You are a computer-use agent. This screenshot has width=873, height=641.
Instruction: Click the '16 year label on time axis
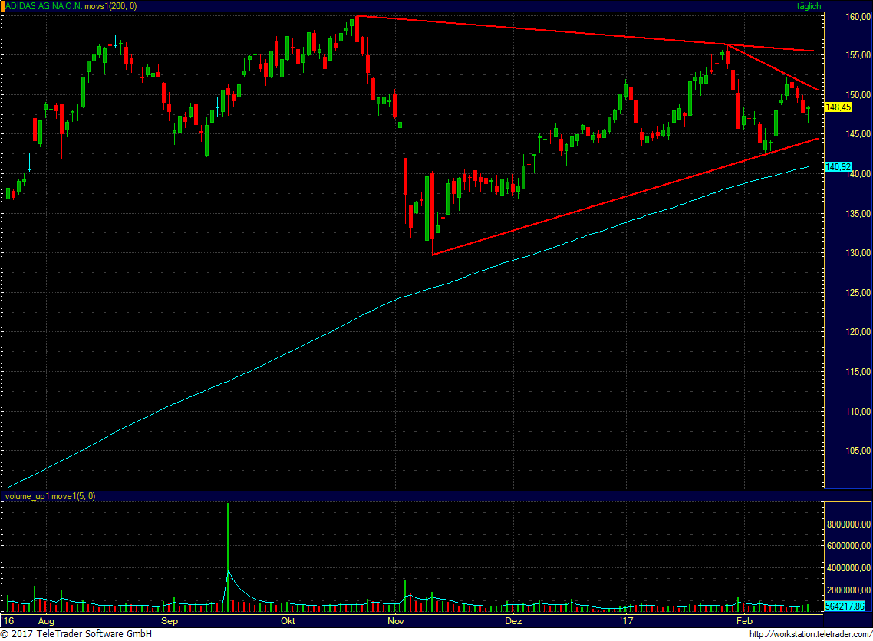coord(8,621)
